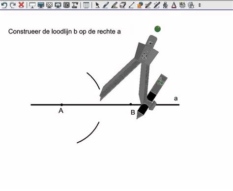233x191 pixels.
Task: Select the Lines tool
Action: 131,5
